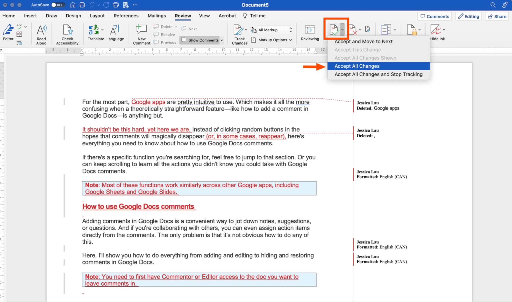Save the document with the disk icon

point(82,5)
